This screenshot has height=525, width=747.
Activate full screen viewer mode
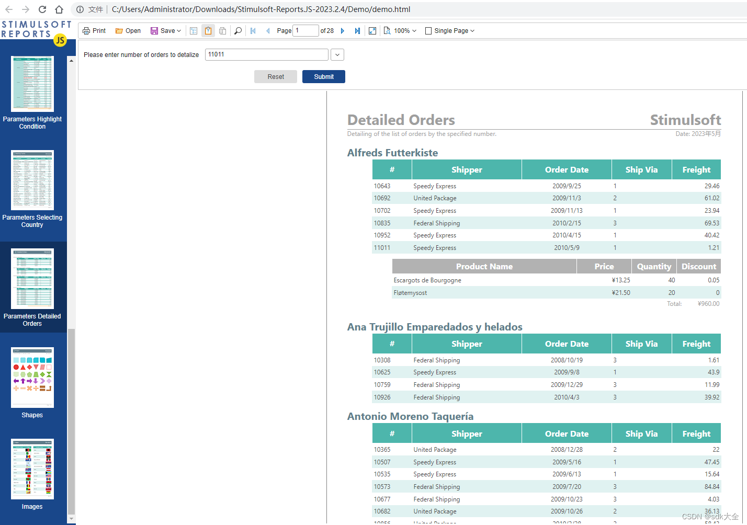click(372, 30)
